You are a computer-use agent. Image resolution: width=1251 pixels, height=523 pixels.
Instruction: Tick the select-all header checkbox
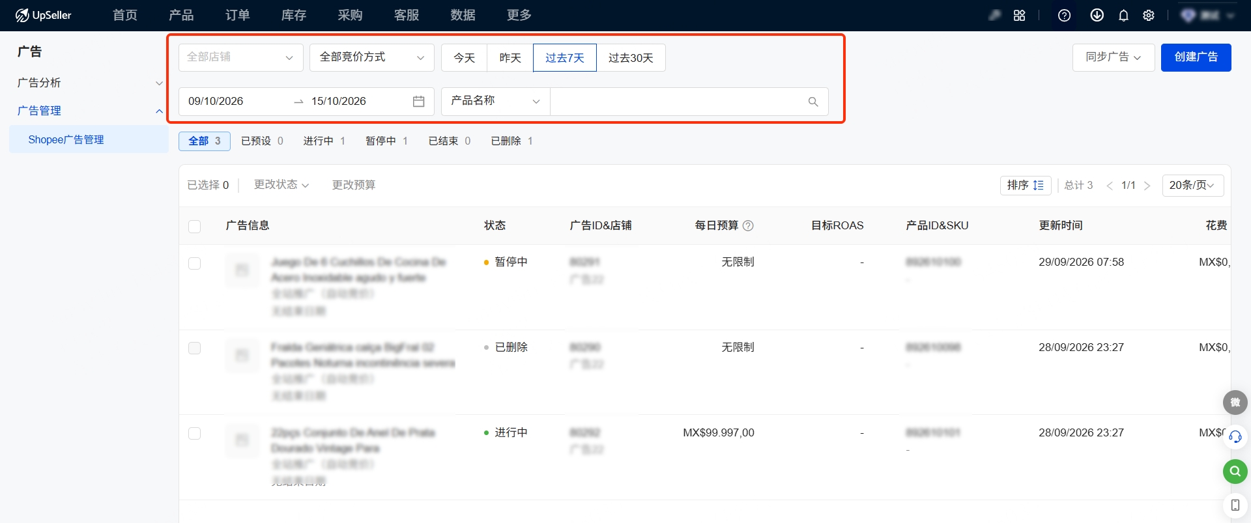[194, 226]
